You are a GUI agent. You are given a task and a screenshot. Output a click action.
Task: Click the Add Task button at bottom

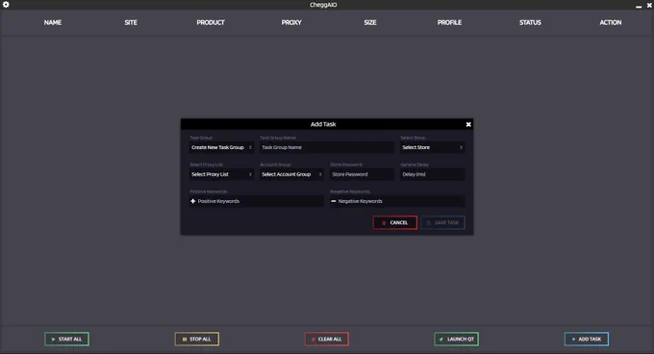[587, 339]
